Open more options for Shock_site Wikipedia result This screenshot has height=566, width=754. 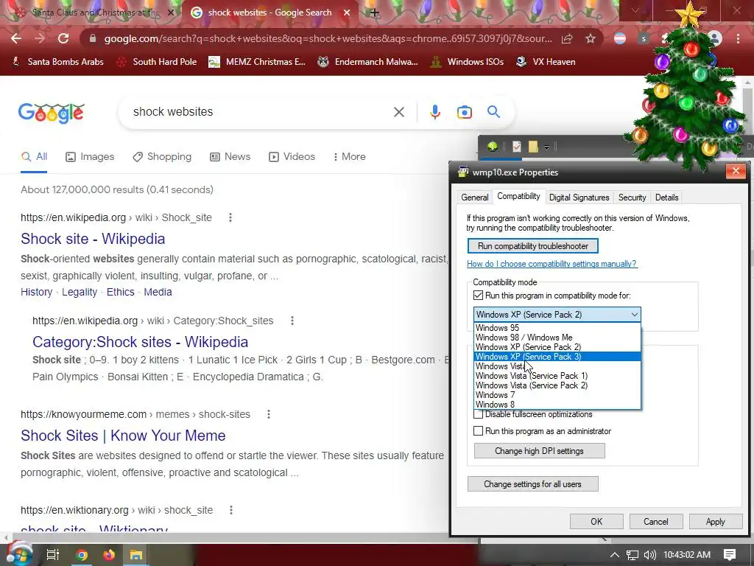pos(230,217)
